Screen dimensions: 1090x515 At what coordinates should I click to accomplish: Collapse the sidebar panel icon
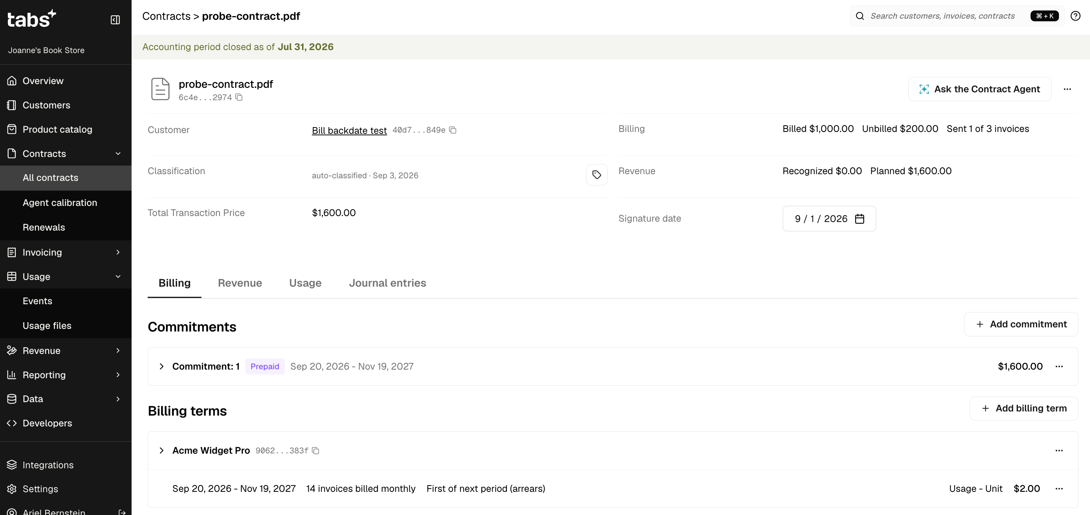115,20
